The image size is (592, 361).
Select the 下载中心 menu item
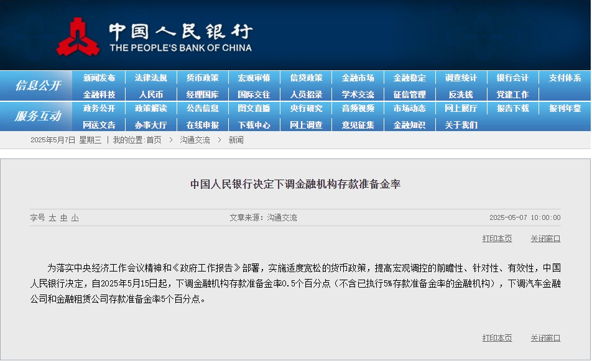254,125
